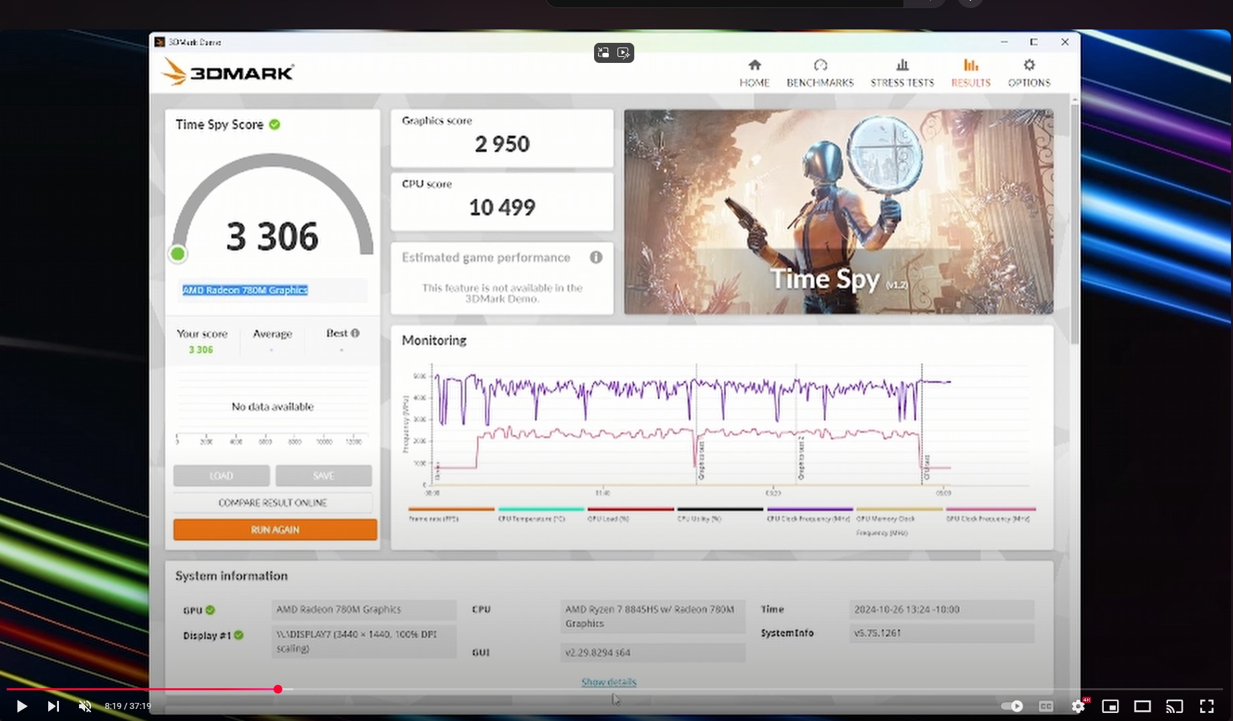1233x721 pixels.
Task: Click the Display #1 value field
Action: (364, 641)
